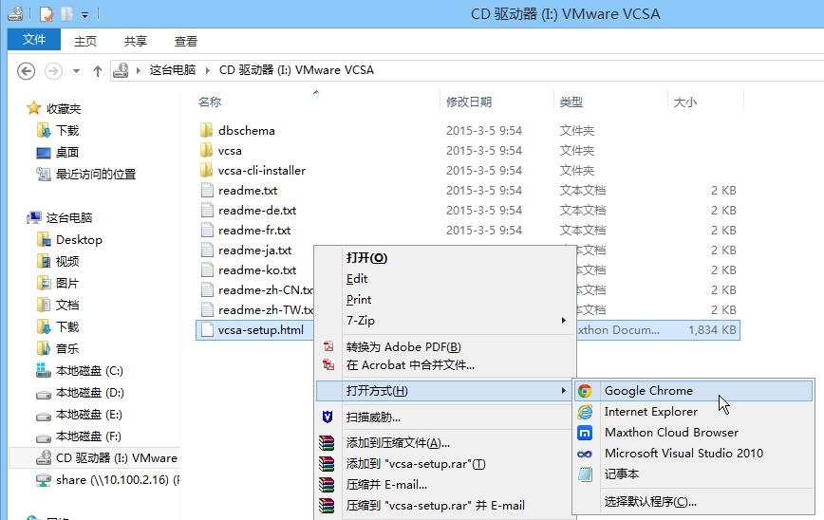
Task: Click 压缩到 "vcsa-setup.rar" 并 E-mail
Action: pos(444,506)
